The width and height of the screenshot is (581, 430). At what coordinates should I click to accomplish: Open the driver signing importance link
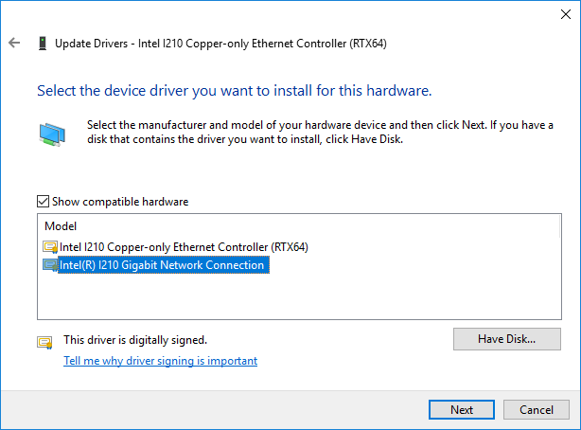[160, 361]
